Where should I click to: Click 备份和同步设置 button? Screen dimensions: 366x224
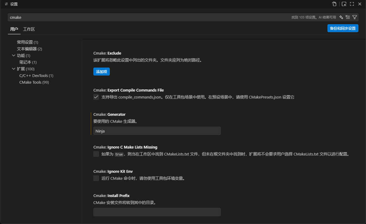[x=343, y=28]
